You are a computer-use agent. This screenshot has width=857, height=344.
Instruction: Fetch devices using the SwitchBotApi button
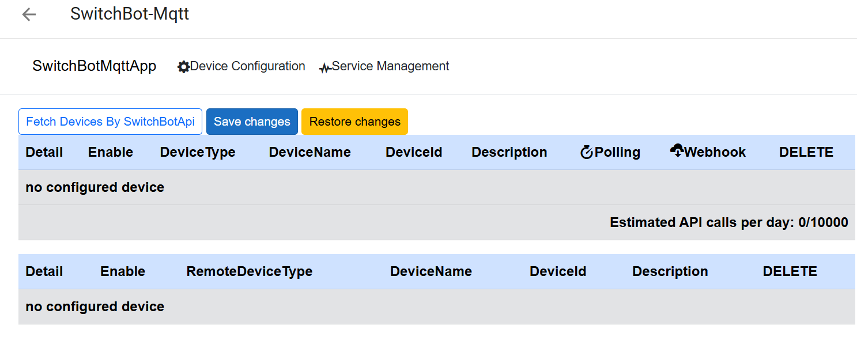click(x=111, y=122)
